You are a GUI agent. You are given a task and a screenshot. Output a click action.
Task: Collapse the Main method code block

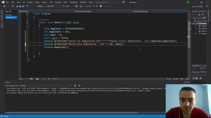[27, 23]
